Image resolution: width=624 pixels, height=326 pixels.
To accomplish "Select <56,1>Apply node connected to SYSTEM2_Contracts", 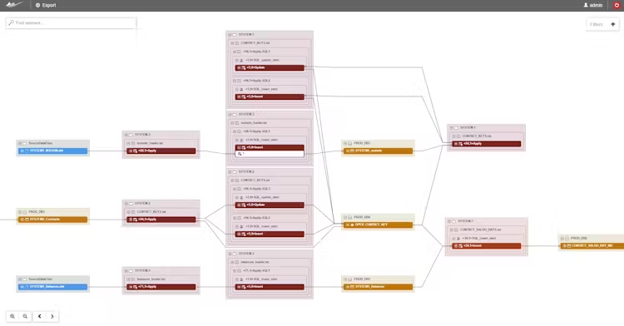I will coord(161,220).
